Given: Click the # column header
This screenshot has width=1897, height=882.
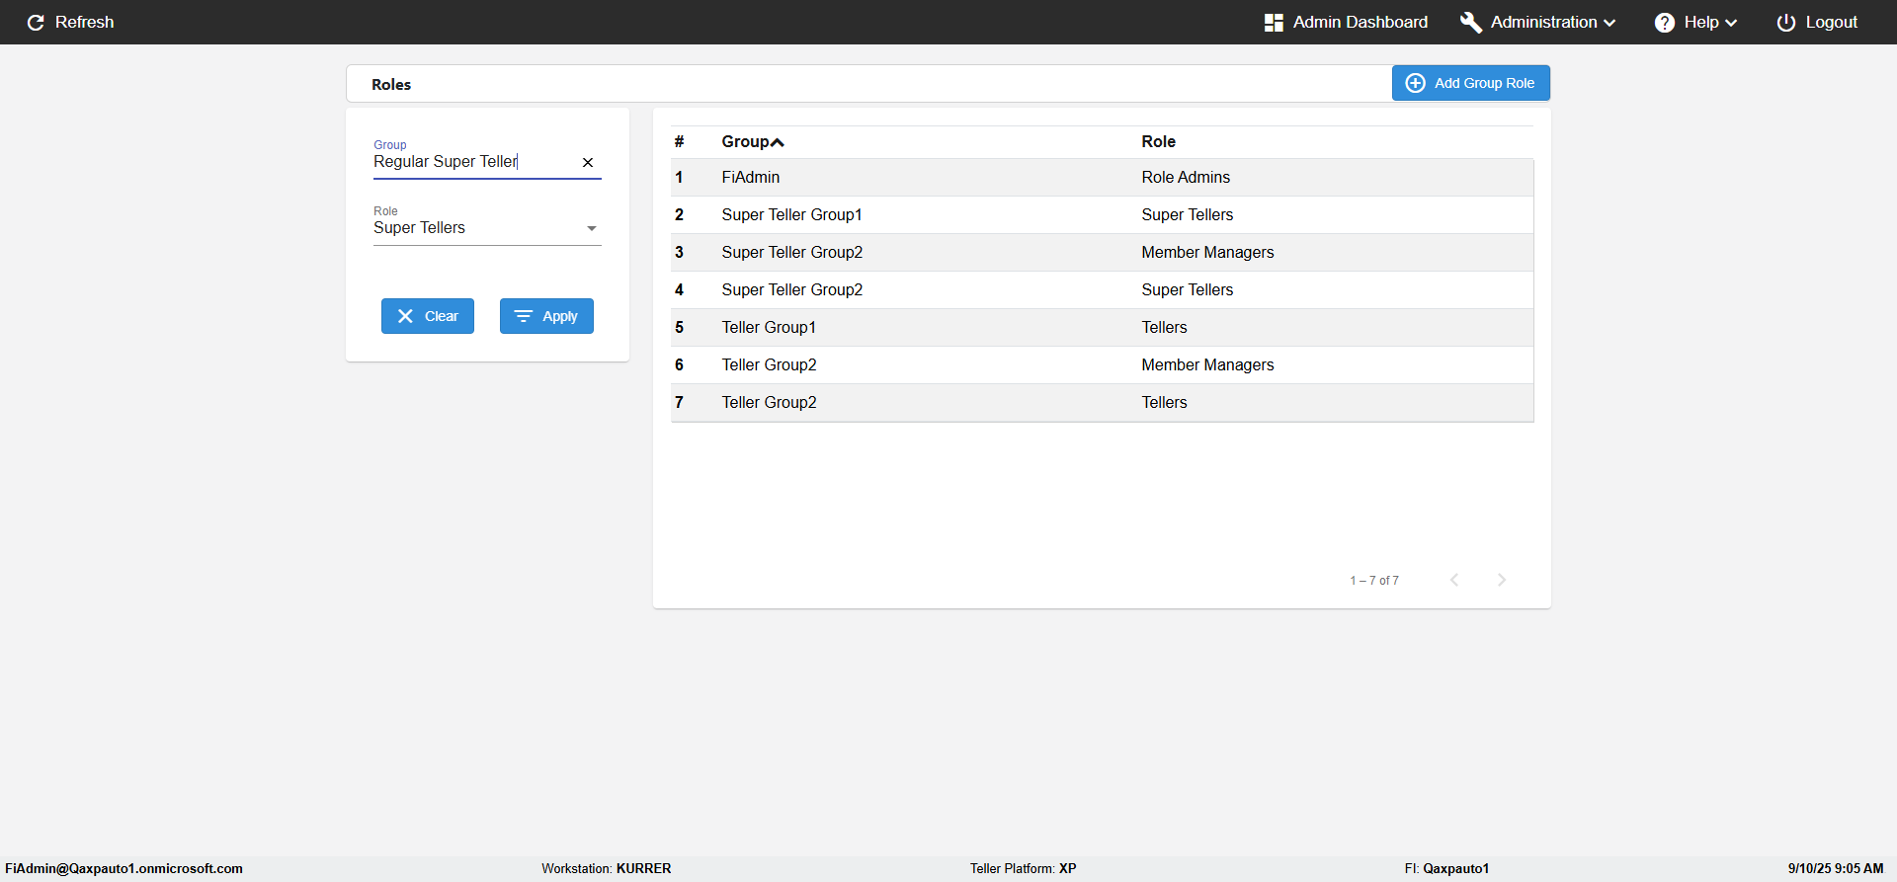Looking at the screenshot, I should [679, 141].
